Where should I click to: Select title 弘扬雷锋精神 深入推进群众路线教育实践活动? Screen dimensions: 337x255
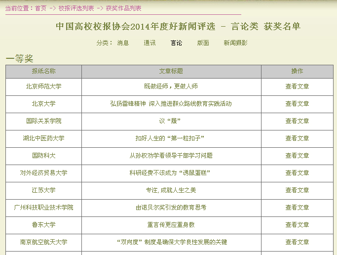point(171,104)
